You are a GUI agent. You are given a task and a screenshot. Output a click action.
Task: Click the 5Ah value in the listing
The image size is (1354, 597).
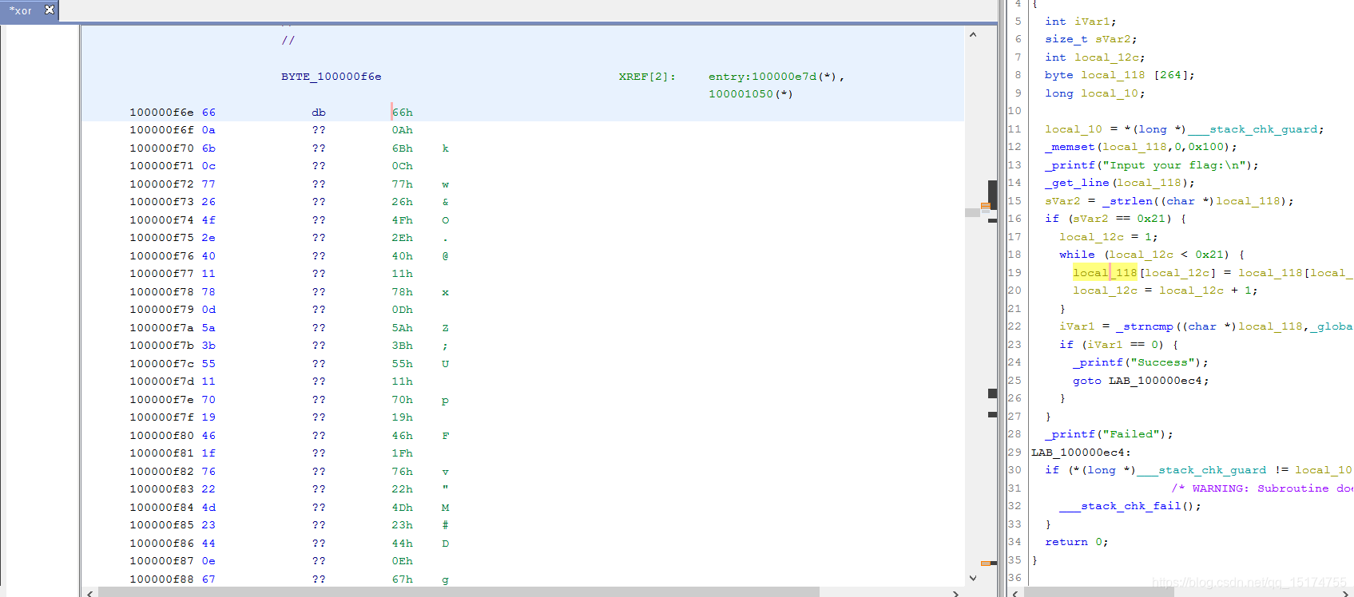[x=402, y=328]
